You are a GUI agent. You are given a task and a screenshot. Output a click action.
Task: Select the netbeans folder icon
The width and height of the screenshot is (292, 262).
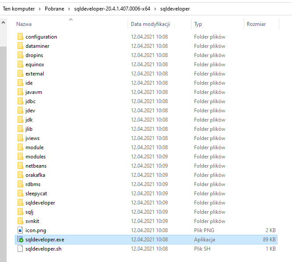20,166
